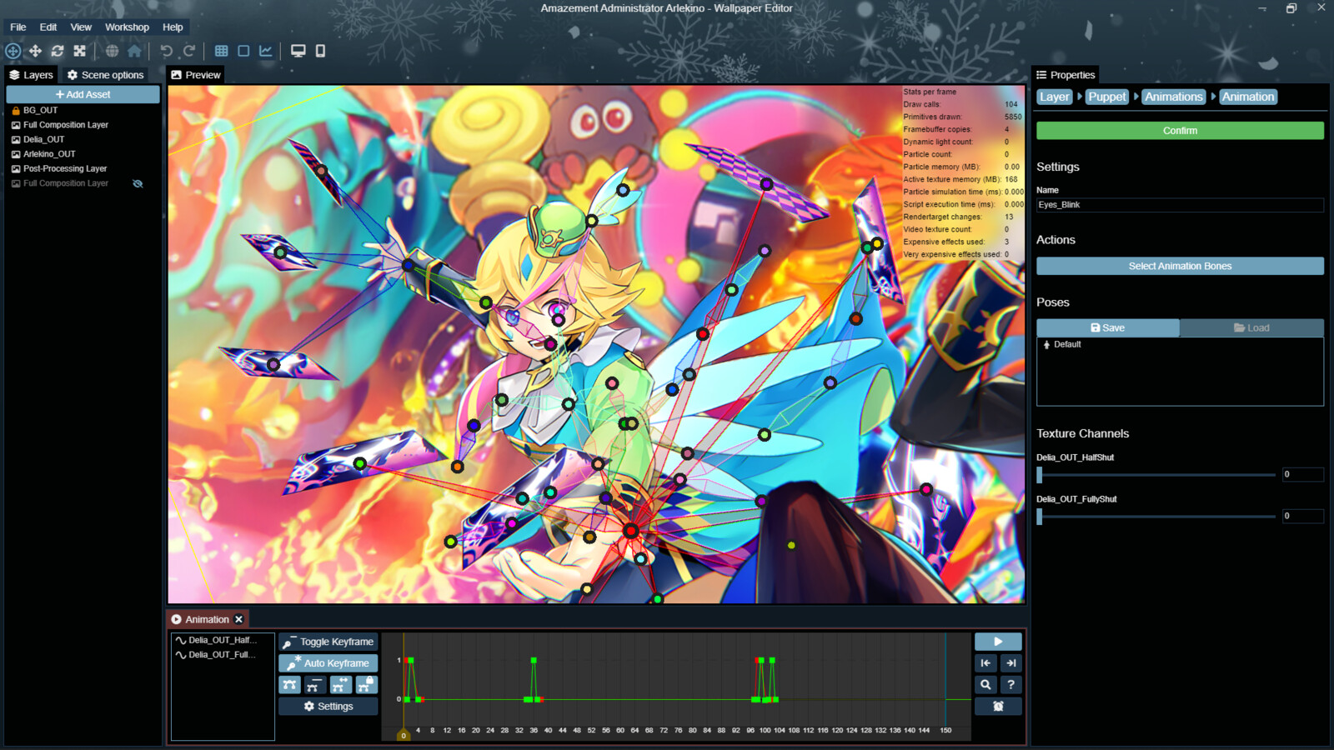This screenshot has width=1334, height=750.
Task: Show the hidden Full Composition Layer via eye icon
Action: tap(138, 183)
